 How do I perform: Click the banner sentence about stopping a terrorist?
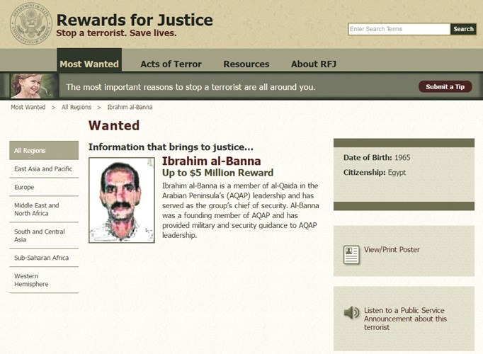[191, 87]
